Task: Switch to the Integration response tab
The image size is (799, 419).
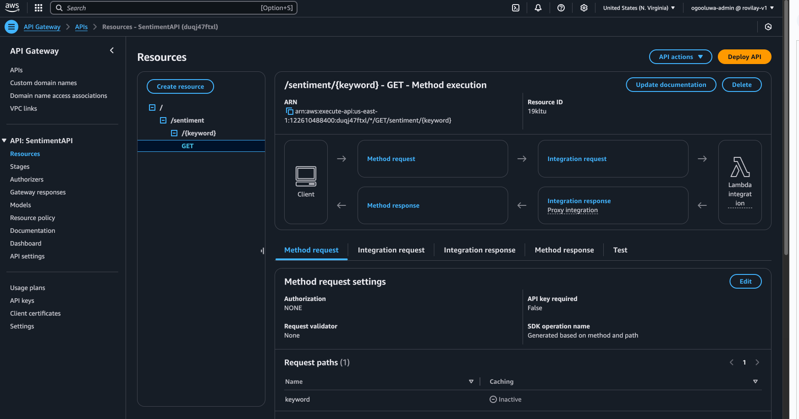Action: point(479,250)
